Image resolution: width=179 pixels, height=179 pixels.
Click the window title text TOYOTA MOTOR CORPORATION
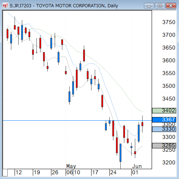click(x=70, y=6)
